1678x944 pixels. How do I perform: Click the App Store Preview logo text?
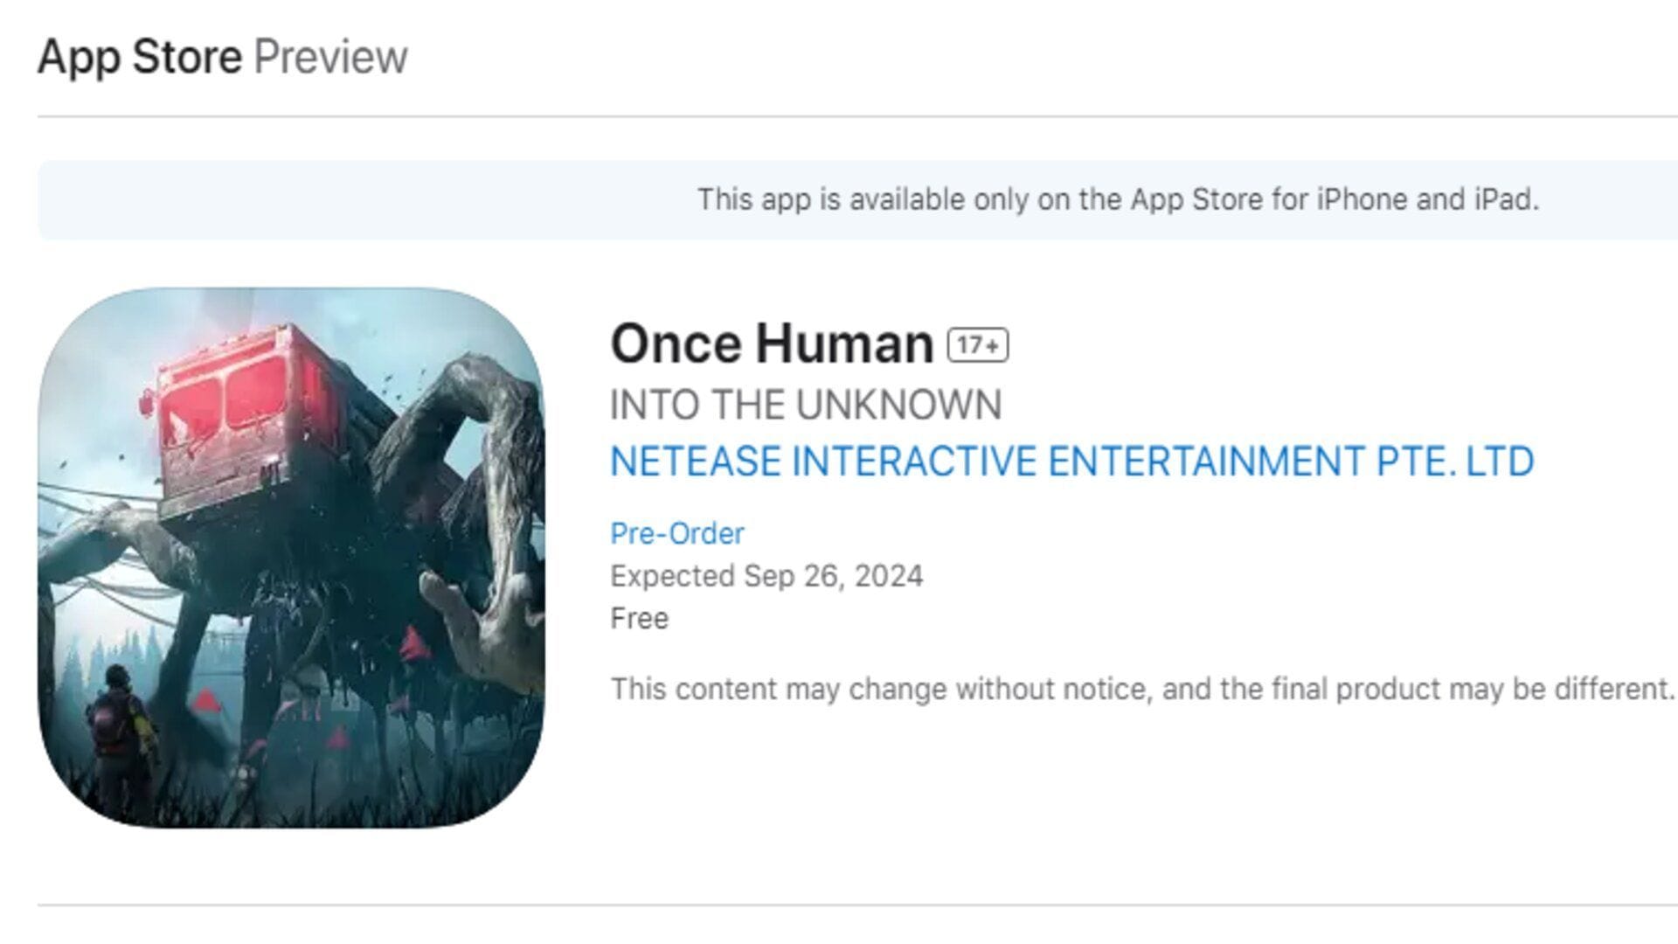tap(223, 55)
